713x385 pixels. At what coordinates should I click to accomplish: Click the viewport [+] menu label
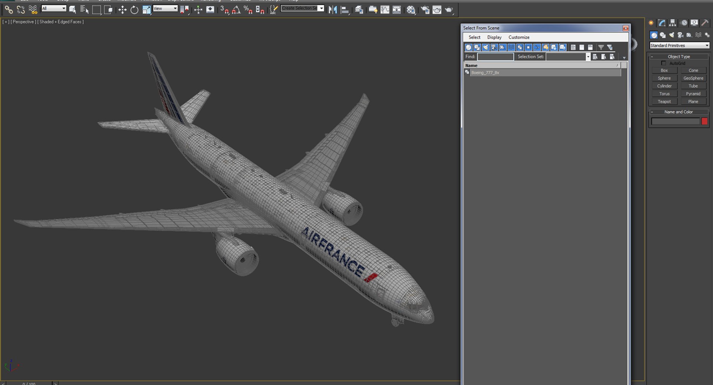pyautogui.click(x=6, y=22)
